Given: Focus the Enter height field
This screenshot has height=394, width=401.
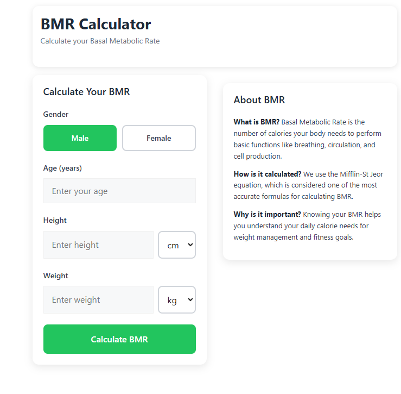Looking at the screenshot, I should [98, 245].
